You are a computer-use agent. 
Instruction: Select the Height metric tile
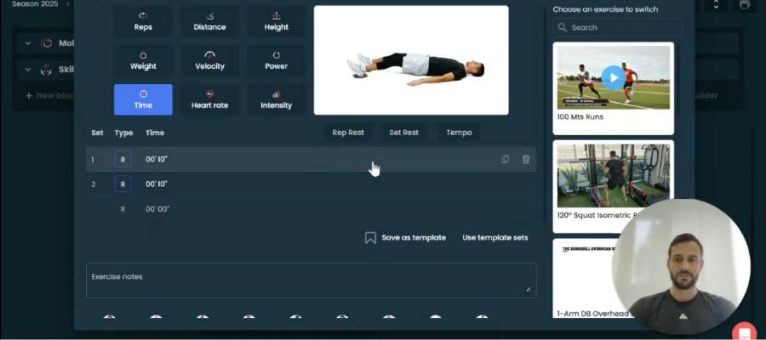click(276, 21)
